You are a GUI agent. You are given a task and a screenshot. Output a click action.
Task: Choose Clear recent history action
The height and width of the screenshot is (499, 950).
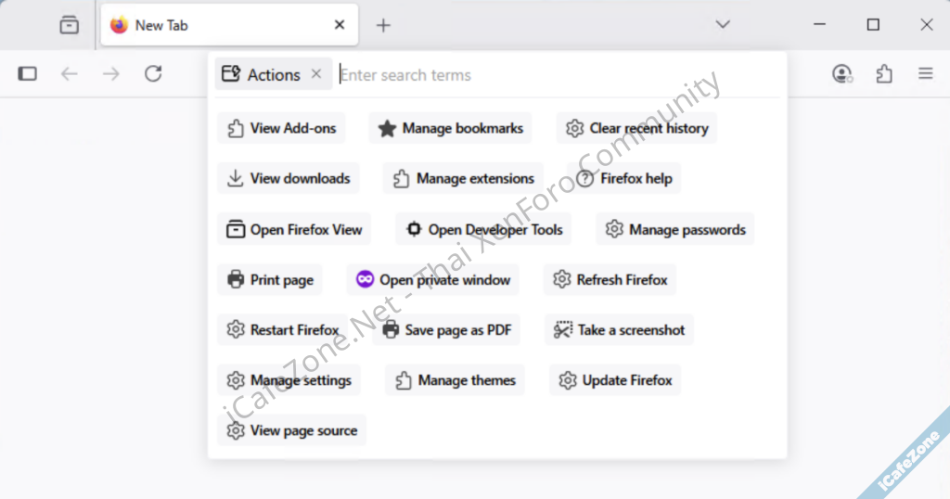click(x=636, y=128)
